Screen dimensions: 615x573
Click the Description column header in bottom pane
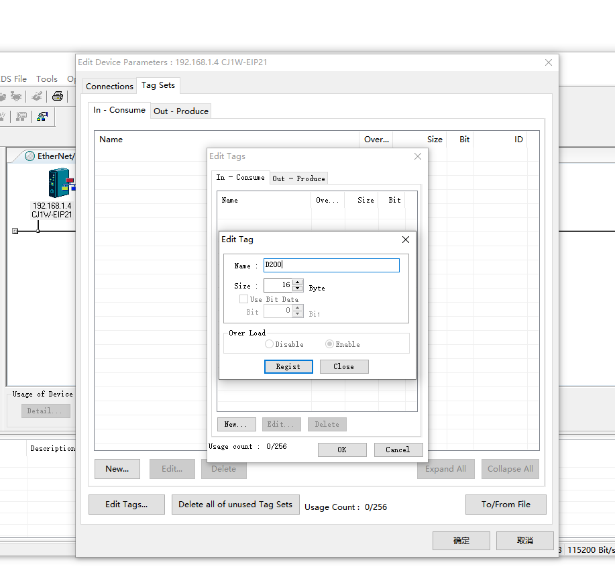pos(52,448)
